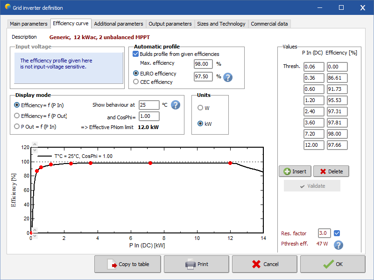The height and width of the screenshot is (280, 374).
Task: Click P In field 7.20
Action: pyautogui.click(x=314, y=134)
